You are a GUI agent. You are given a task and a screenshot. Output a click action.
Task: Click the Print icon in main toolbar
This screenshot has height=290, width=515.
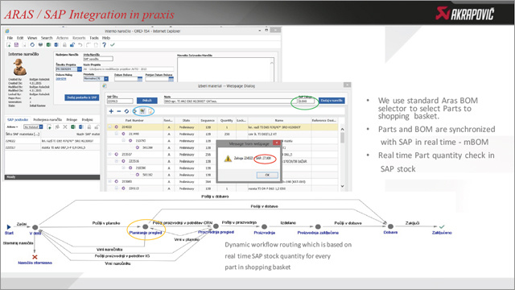(40, 45)
